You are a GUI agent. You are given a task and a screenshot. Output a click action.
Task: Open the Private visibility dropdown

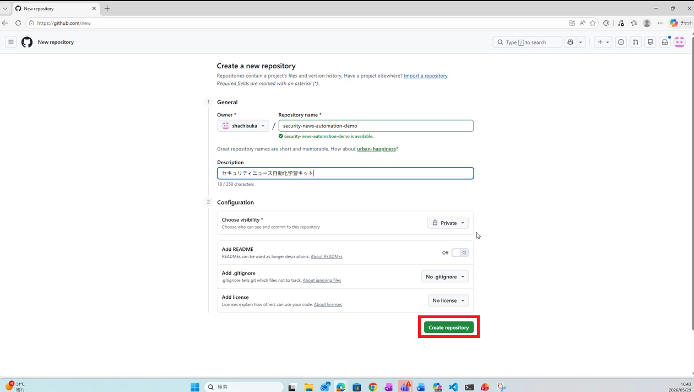[x=448, y=223]
